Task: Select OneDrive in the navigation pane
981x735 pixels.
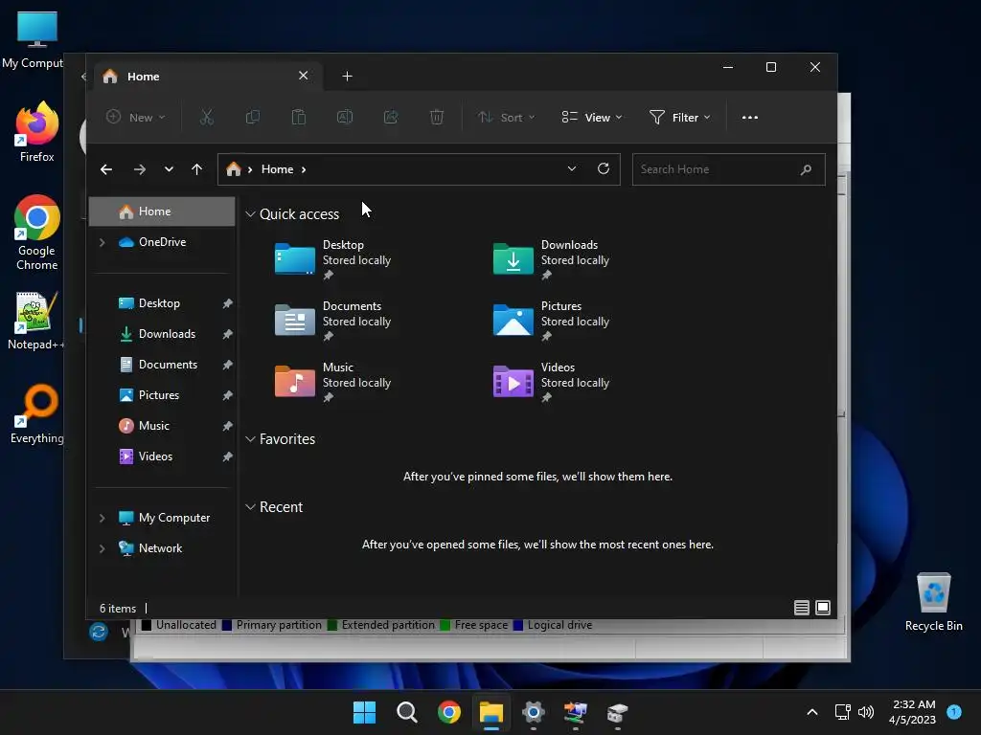Action: (162, 242)
